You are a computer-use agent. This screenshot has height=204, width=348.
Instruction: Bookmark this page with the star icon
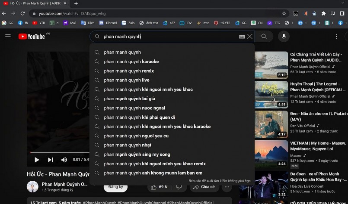coord(284,13)
